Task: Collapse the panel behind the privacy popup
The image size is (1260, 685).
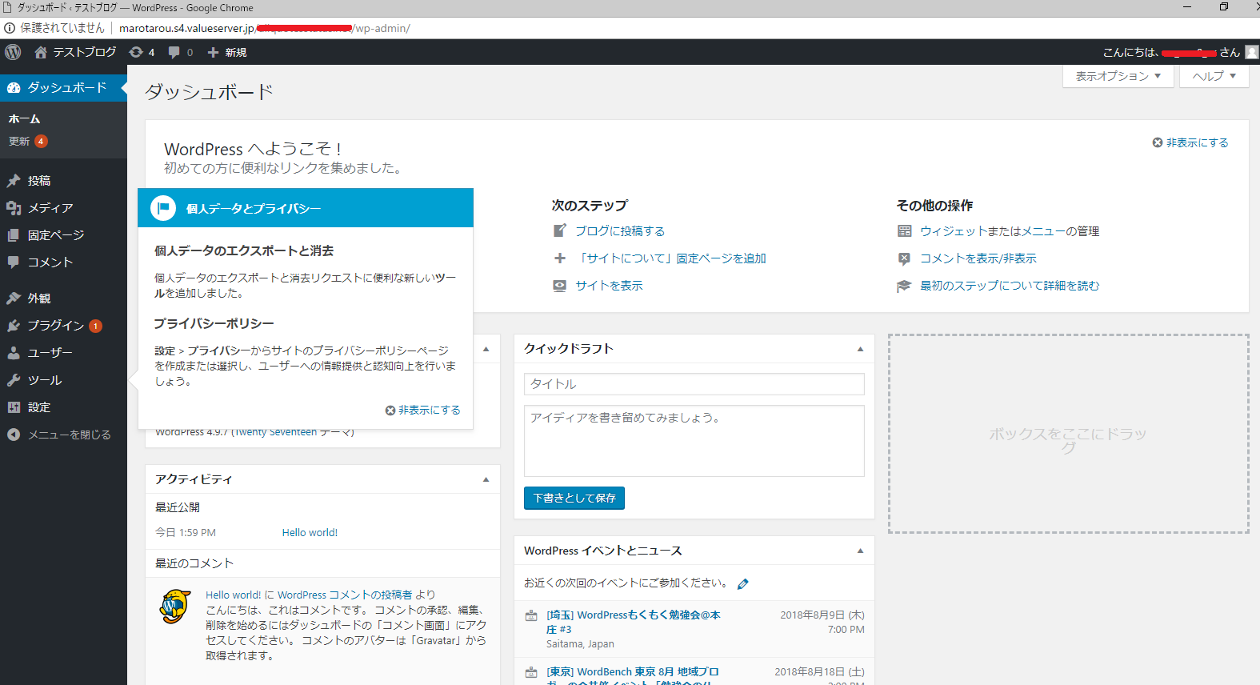Action: click(486, 349)
